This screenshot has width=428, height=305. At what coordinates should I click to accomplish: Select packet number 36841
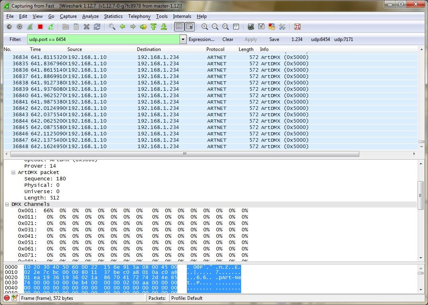point(210,102)
